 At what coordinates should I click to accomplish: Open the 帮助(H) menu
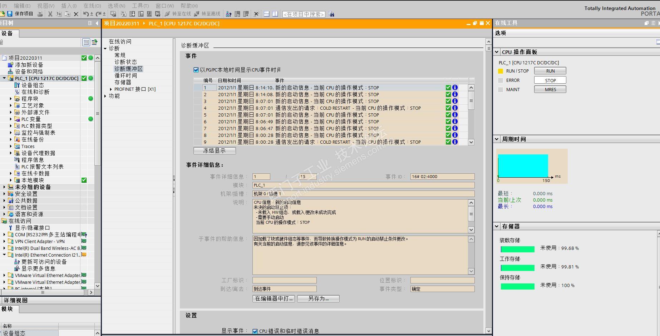(x=189, y=6)
